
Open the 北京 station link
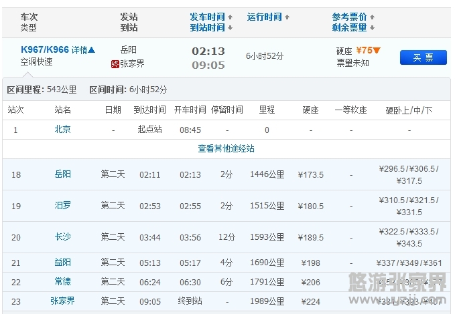point(62,130)
